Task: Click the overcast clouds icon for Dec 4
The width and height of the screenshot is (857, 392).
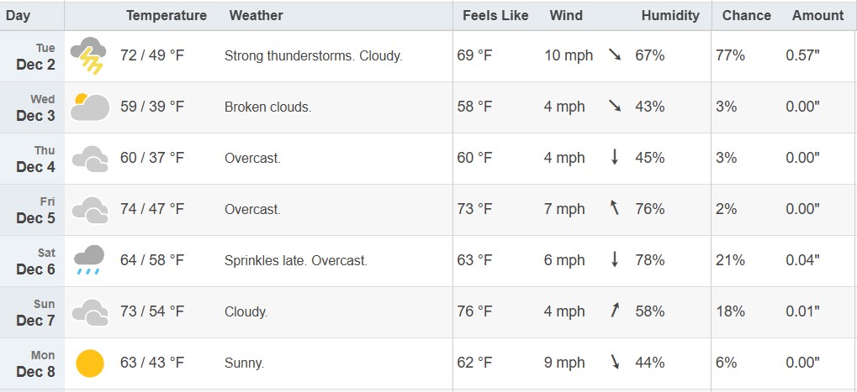Action: point(90,159)
